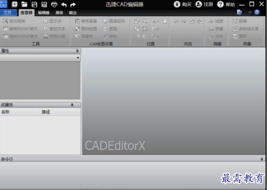Switch to the 输出 tab
The width and height of the screenshot is (267, 190).
pos(73,13)
